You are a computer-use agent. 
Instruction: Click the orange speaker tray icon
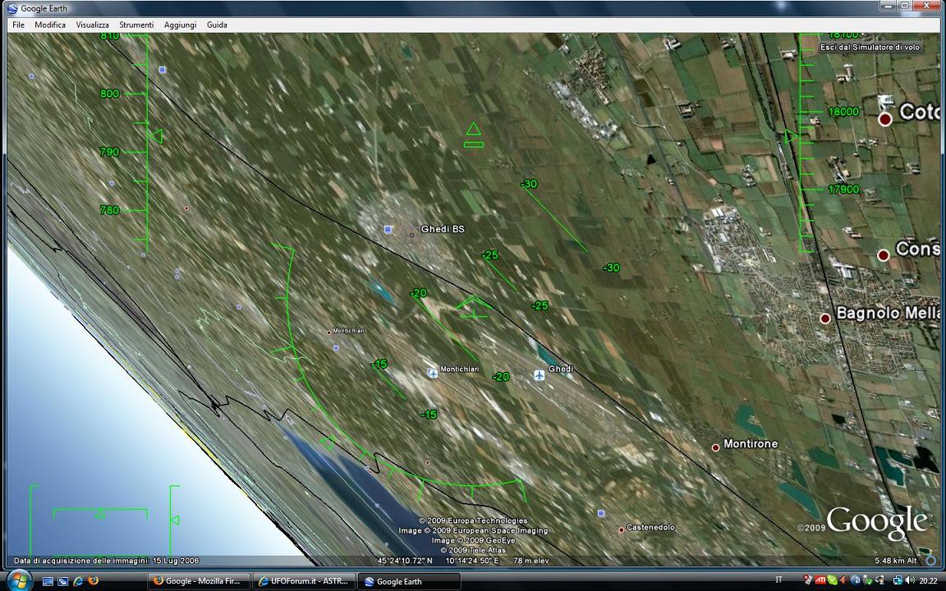[x=844, y=580]
